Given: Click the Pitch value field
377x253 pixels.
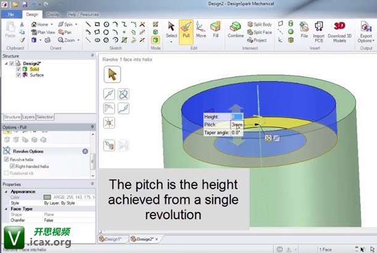Looking at the screenshot, I should point(237,125).
